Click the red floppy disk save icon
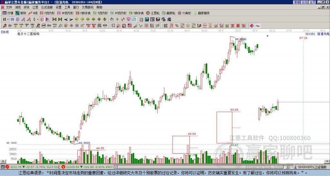The width and height of the screenshot is (330, 176). 158,19
